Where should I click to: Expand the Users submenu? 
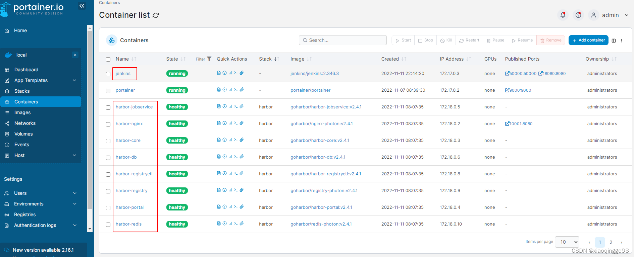click(x=75, y=193)
